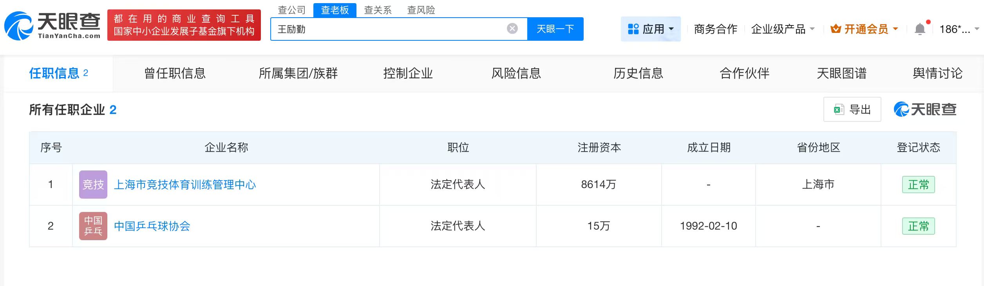This screenshot has height=286, width=984.
Task: Click the 应用 grid icon
Action: 633,29
